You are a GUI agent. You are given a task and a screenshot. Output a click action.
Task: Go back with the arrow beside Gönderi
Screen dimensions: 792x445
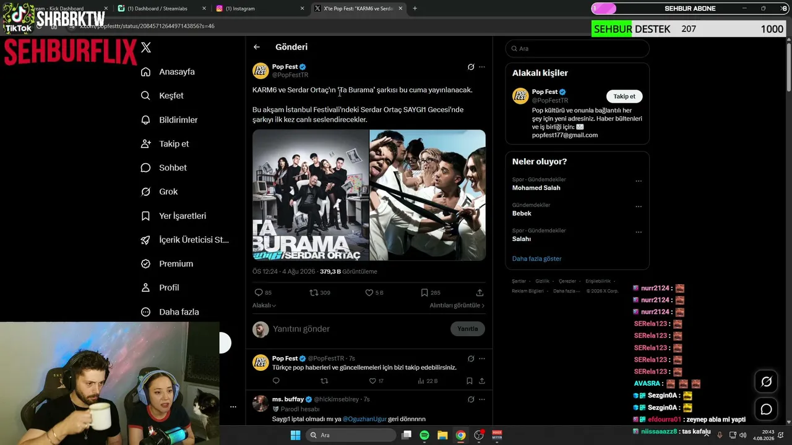point(257,47)
